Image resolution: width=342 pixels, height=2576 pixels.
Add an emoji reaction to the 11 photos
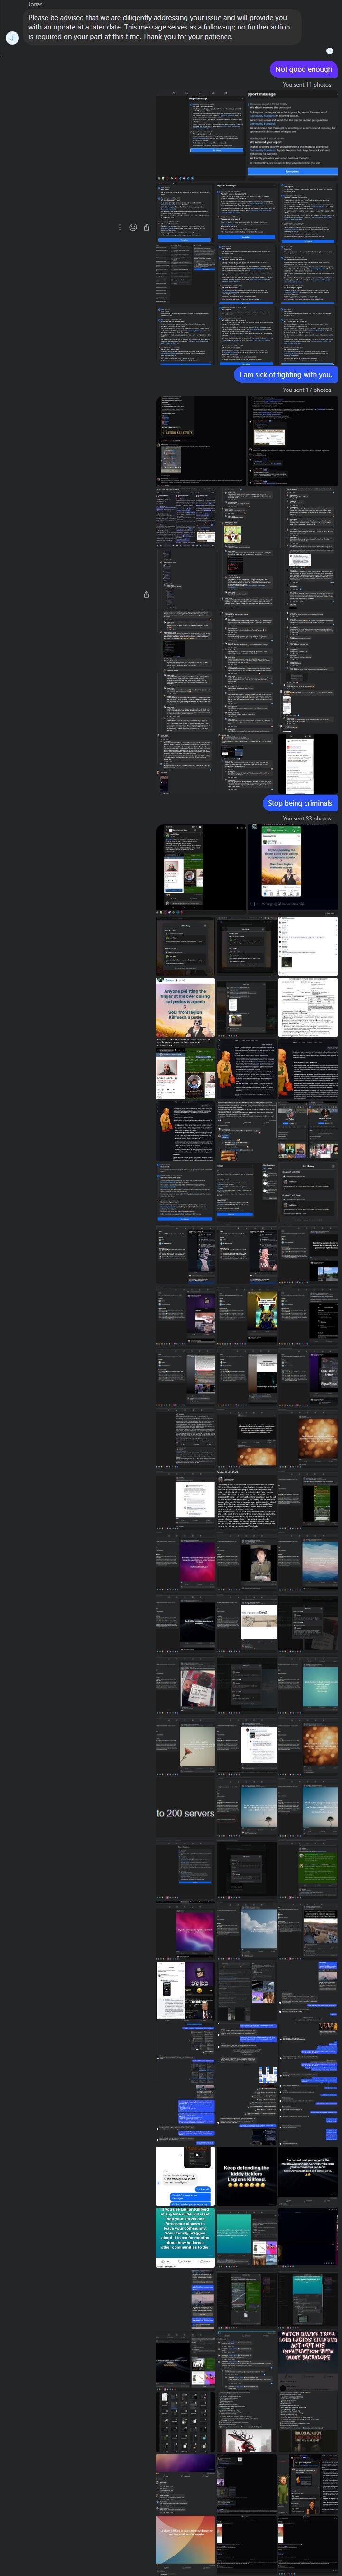coord(134,227)
